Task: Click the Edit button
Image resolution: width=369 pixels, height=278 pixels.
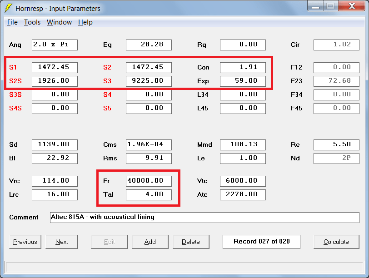Action: [x=109, y=242]
